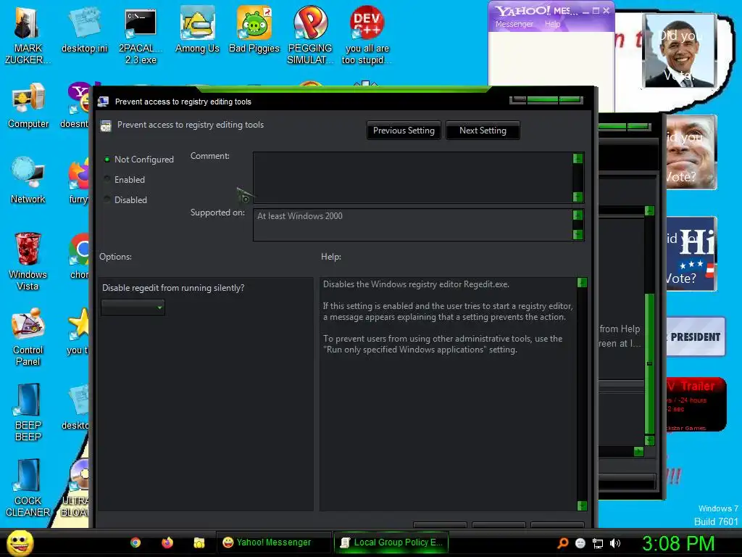742x557 pixels.
Task: Click the Comment box scroll-up arrow
Action: pyautogui.click(x=578, y=158)
